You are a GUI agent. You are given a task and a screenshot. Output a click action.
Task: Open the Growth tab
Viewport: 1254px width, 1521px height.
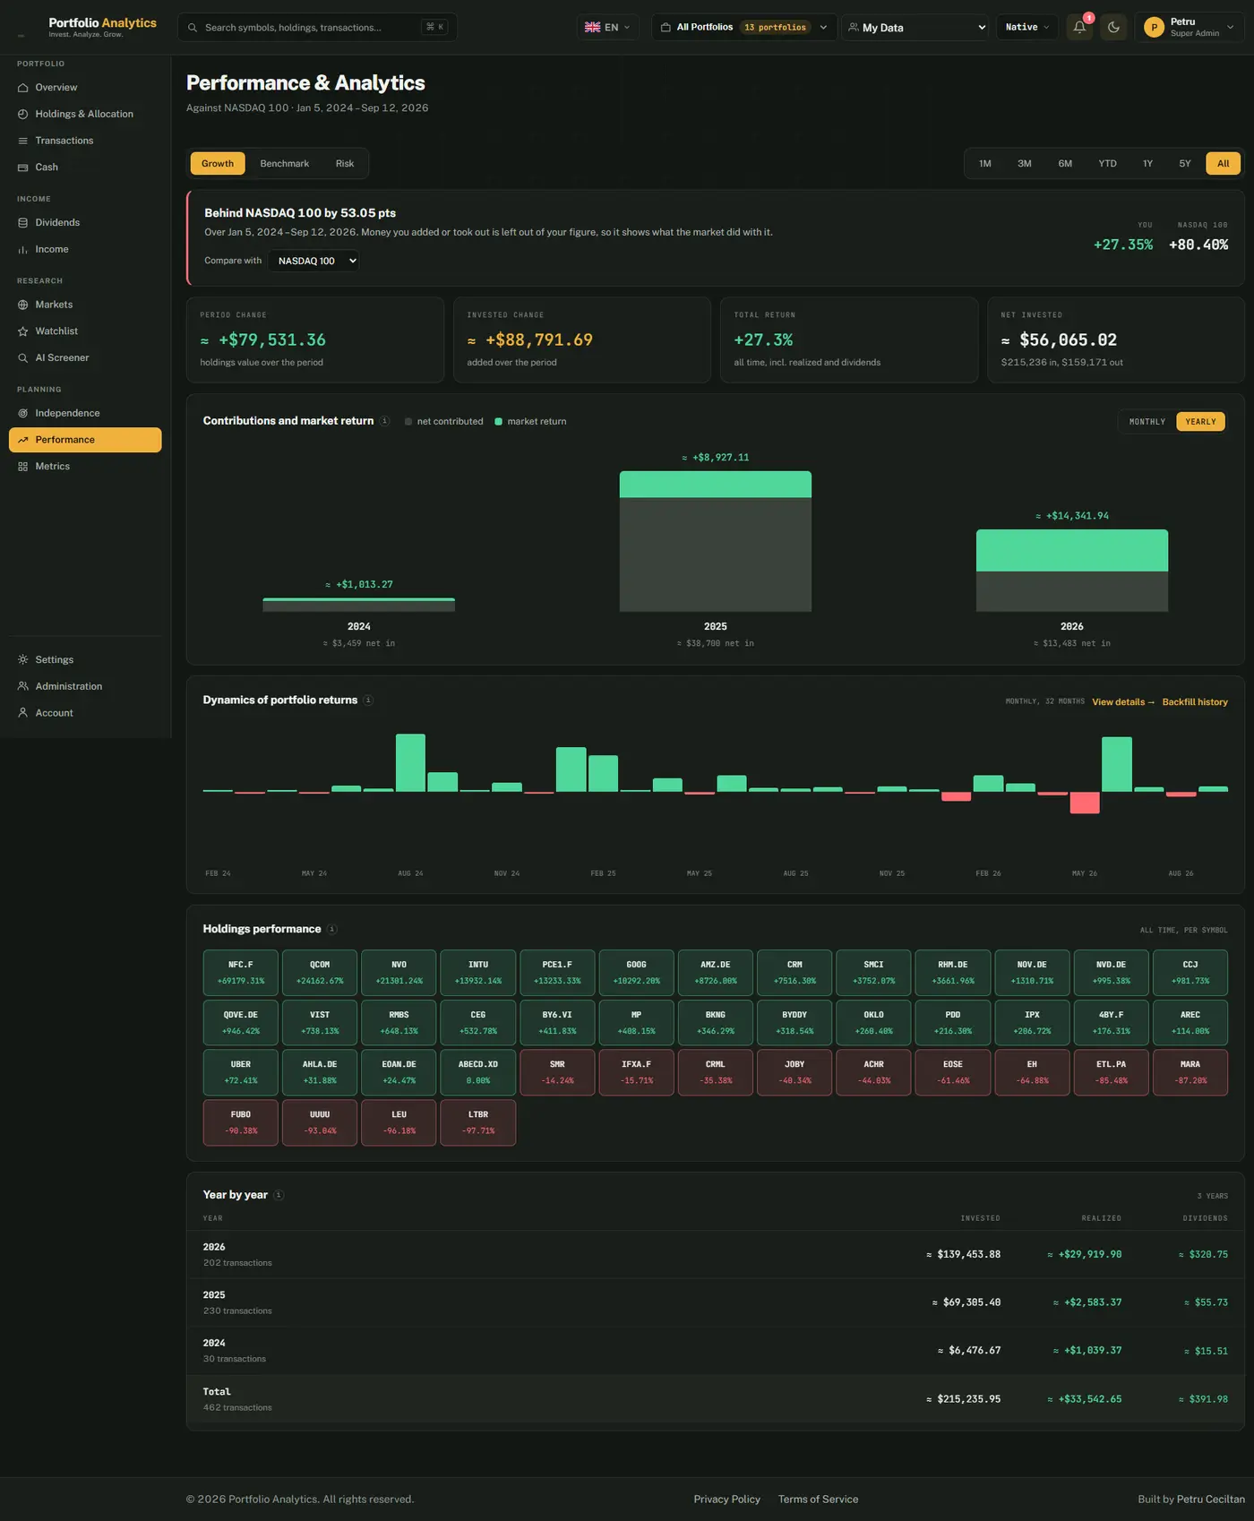[x=218, y=164]
